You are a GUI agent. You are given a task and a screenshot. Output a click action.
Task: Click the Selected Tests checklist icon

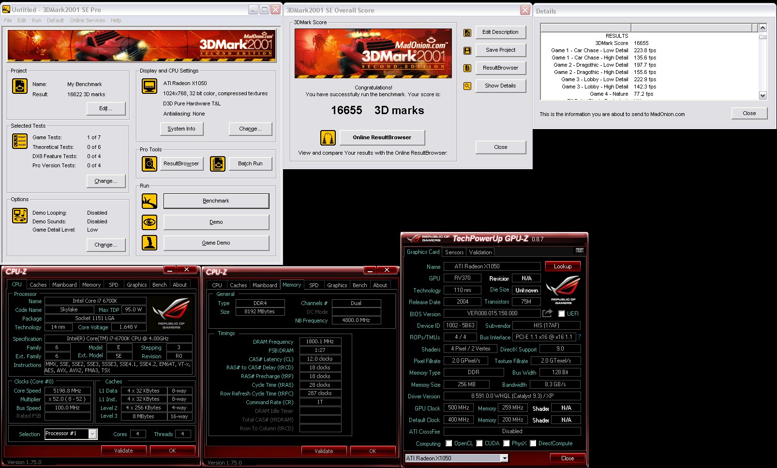pos(20,141)
